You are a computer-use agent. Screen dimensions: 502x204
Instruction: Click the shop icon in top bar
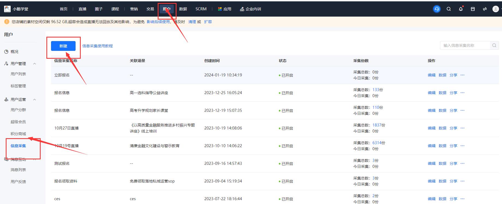[473, 9]
